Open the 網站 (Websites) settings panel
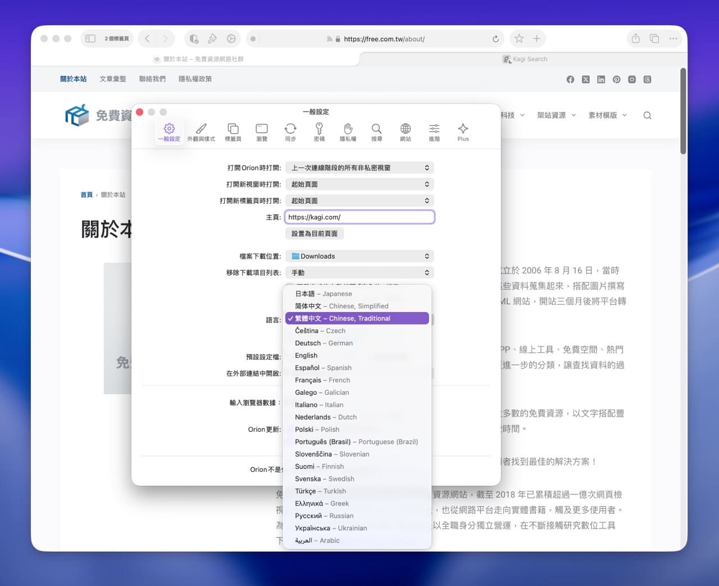This screenshot has width=719, height=586. pos(405,132)
